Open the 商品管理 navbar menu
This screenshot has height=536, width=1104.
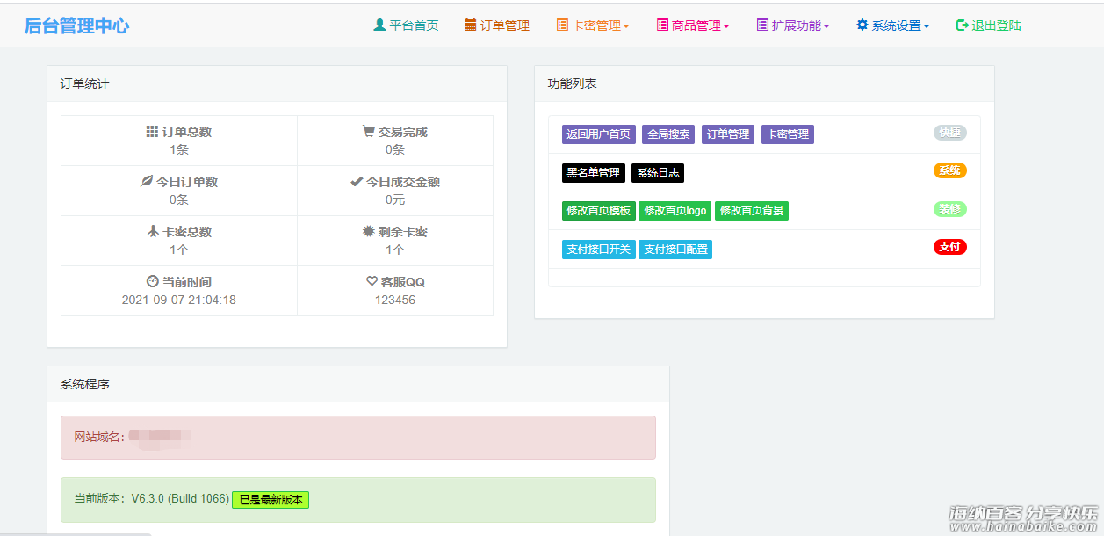693,25
